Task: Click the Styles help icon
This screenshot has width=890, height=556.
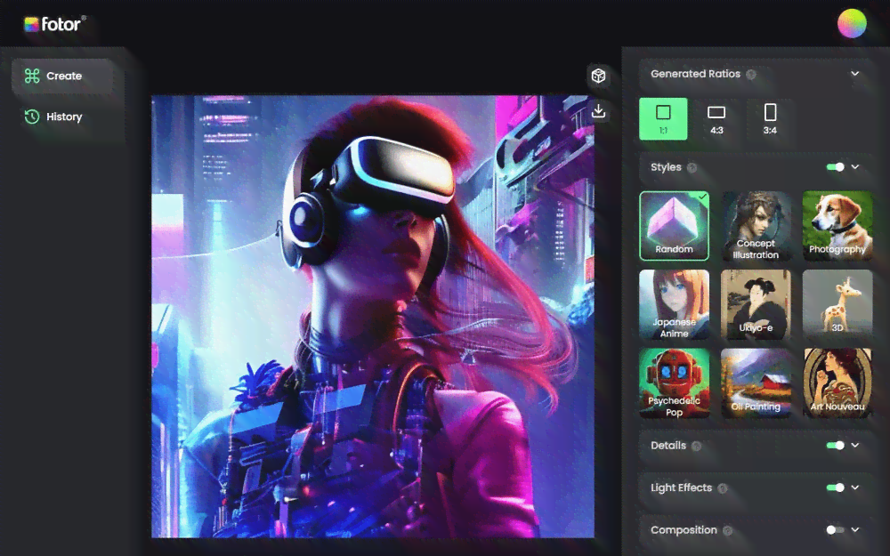Action: tap(692, 167)
